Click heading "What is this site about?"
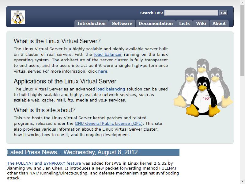This screenshot has width=245, height=184. [x=44, y=110]
